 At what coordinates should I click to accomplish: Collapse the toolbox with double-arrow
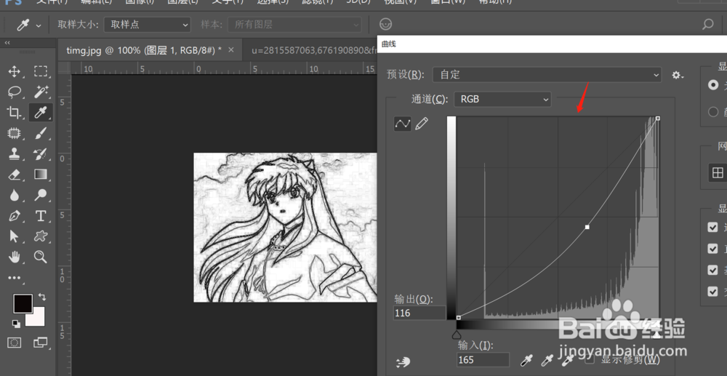pos(7,43)
